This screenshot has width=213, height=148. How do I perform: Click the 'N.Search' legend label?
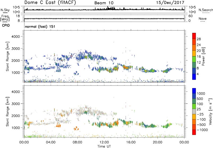point(206,10)
